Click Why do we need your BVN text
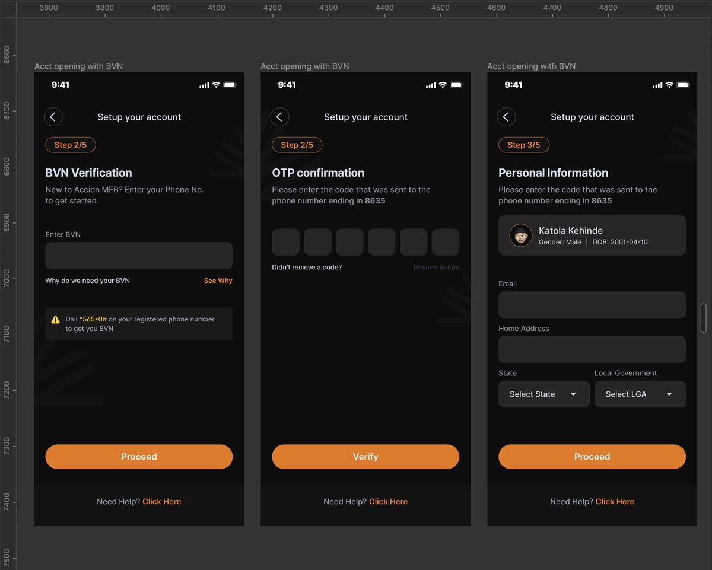Viewport: 712px width, 570px height. pyautogui.click(x=88, y=281)
